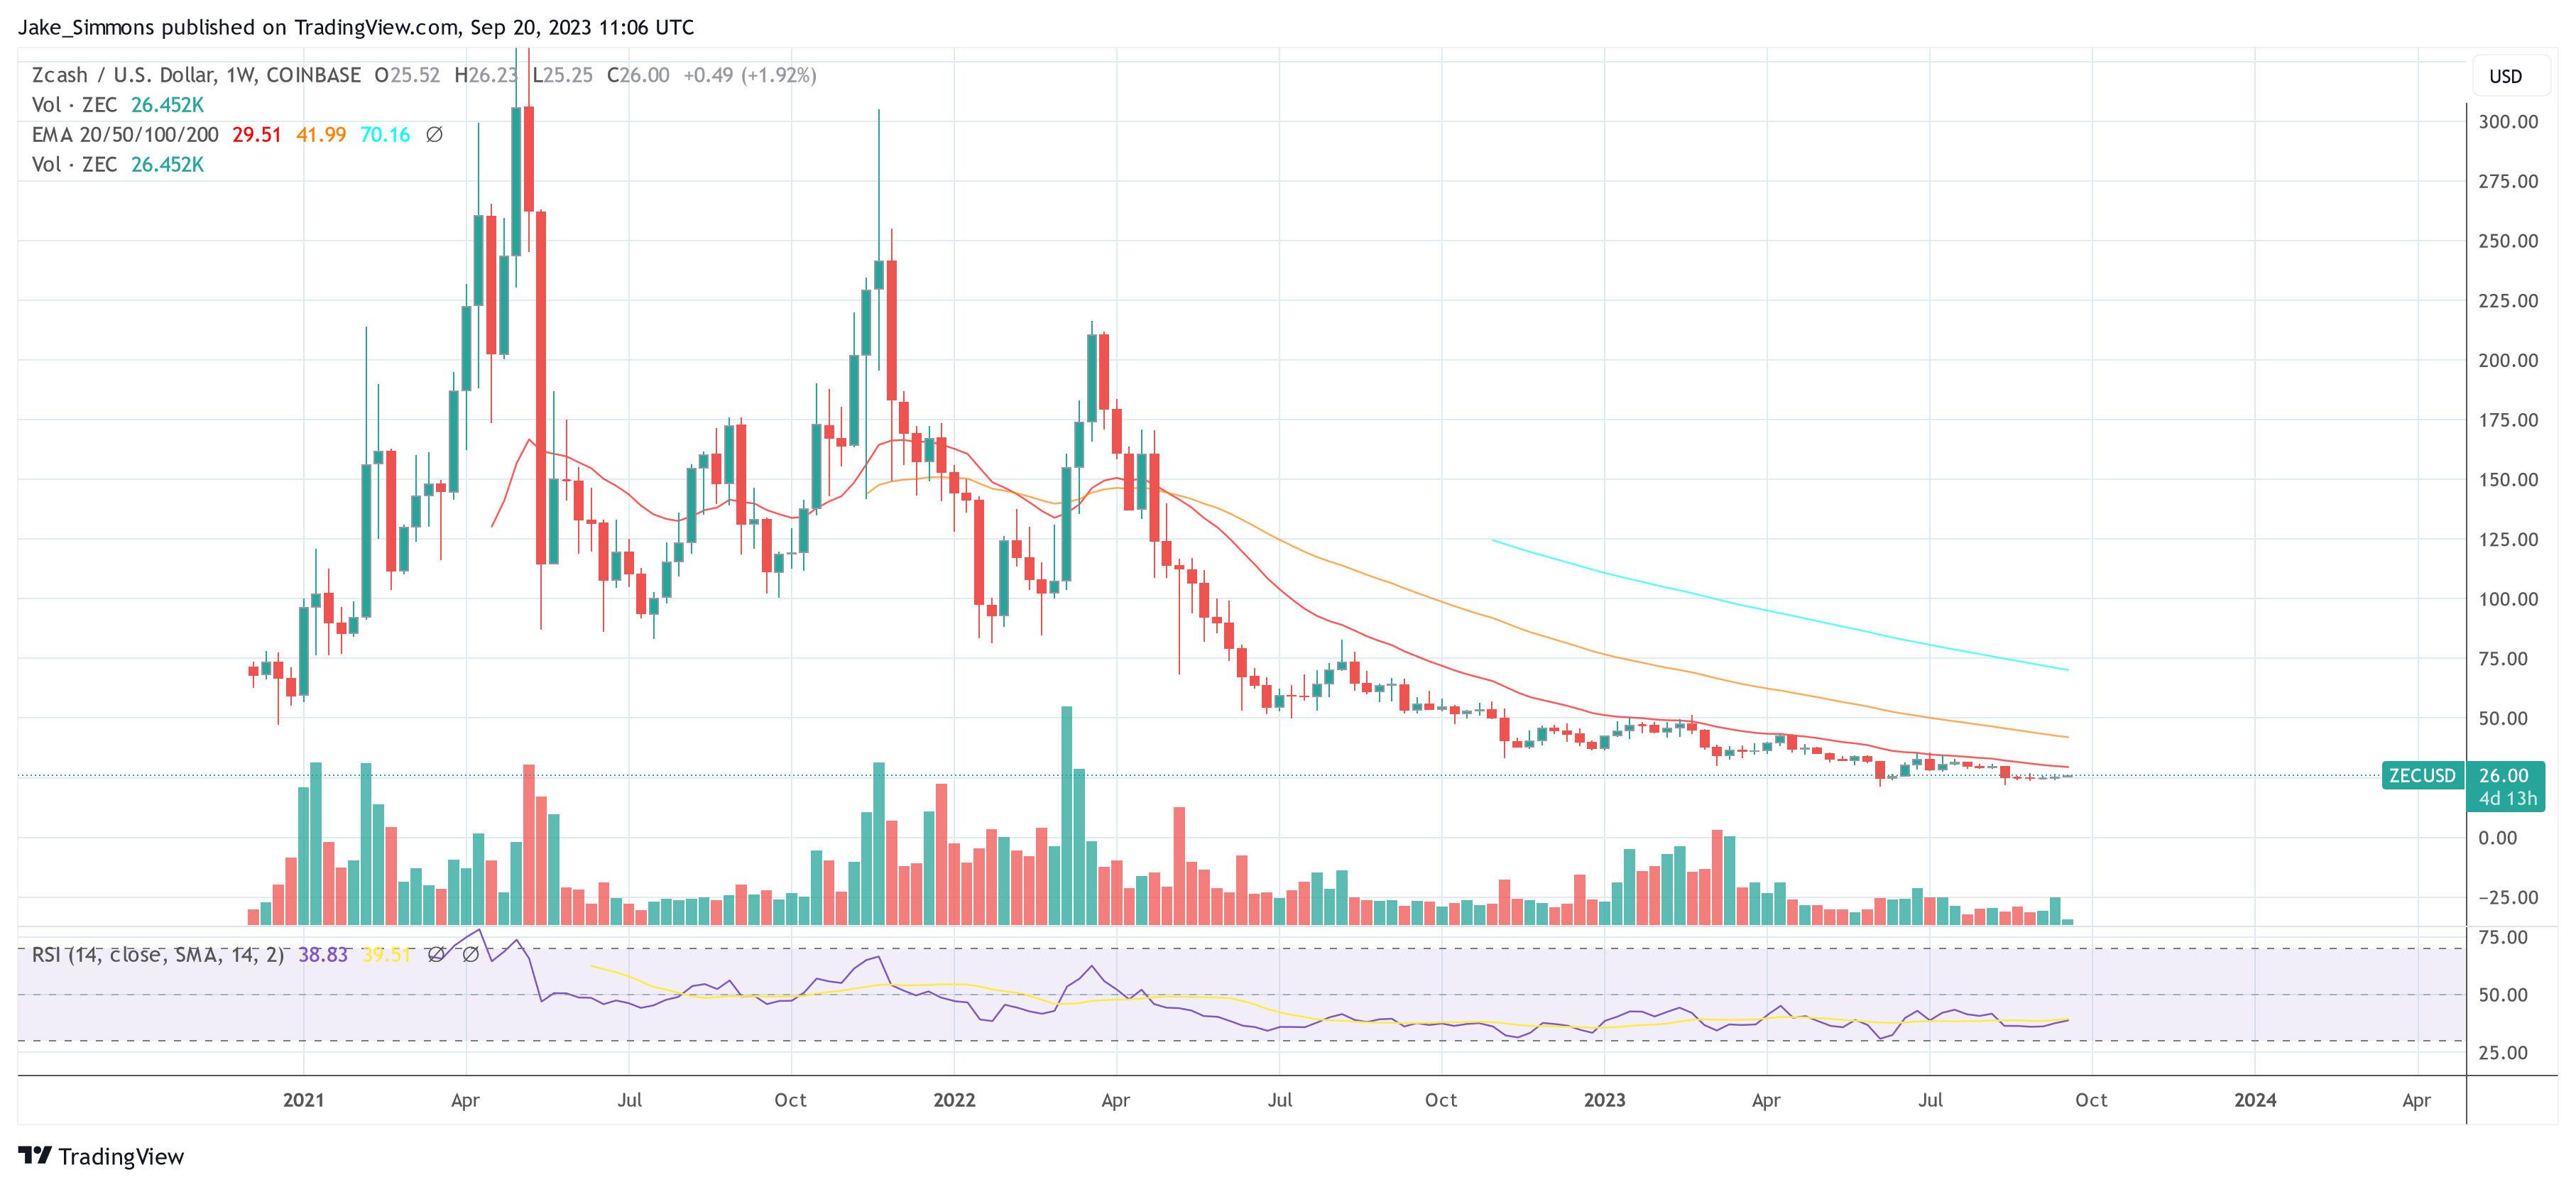Viewport: 2576px width, 1187px height.
Task: Click the null symbol beside EMA values
Action: tap(434, 134)
